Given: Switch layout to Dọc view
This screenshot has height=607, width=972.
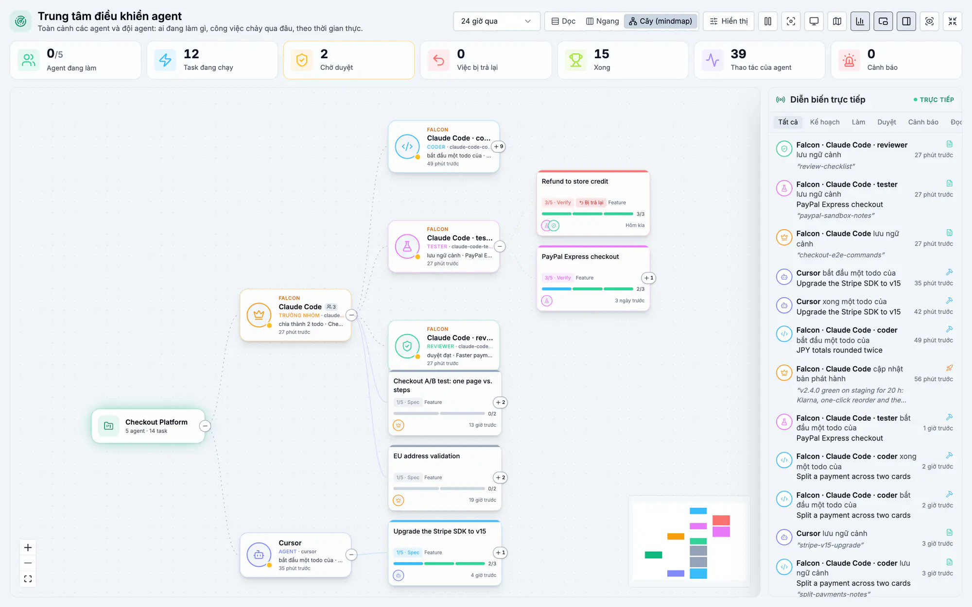Looking at the screenshot, I should point(563,21).
